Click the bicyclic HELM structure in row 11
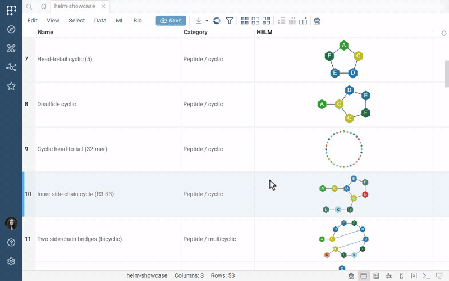This screenshot has width=449, height=281. [344, 239]
